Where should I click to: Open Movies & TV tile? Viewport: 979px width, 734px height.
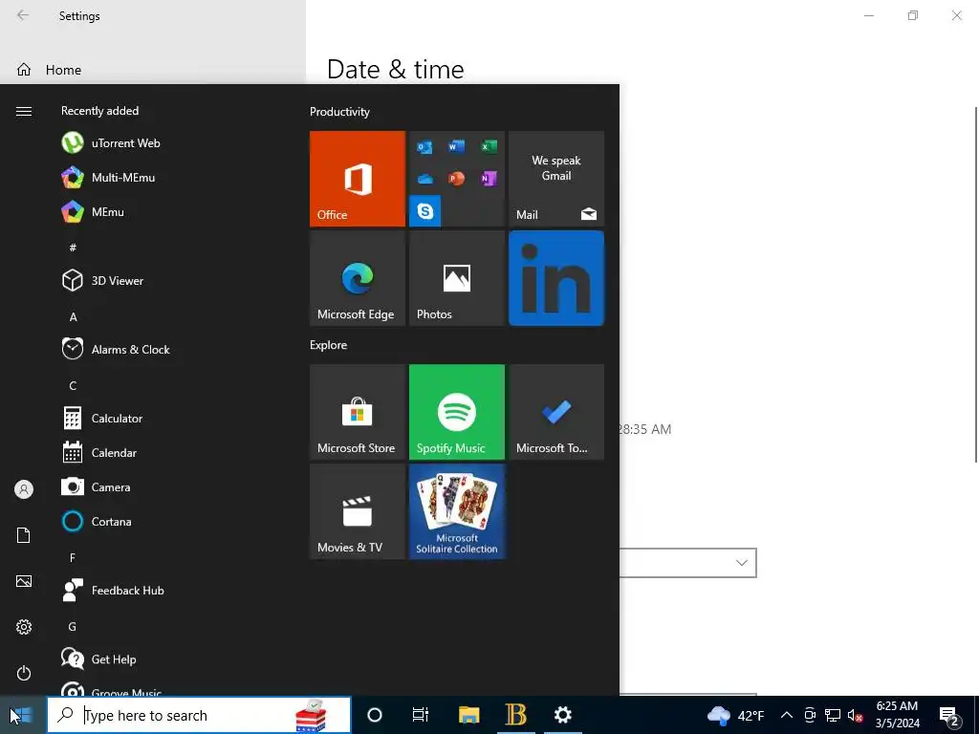[358, 512]
